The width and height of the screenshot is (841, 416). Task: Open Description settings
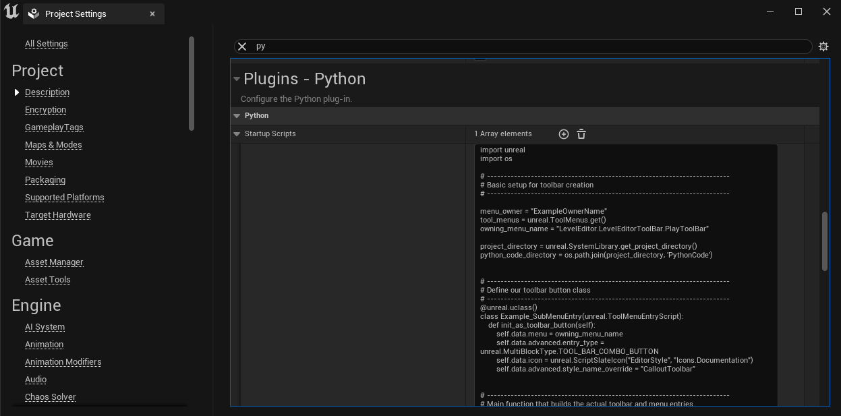coord(47,92)
